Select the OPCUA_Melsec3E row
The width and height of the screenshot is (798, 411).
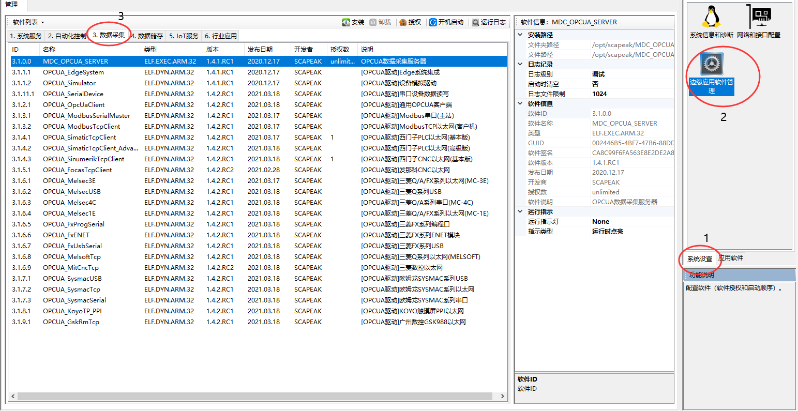(258, 181)
